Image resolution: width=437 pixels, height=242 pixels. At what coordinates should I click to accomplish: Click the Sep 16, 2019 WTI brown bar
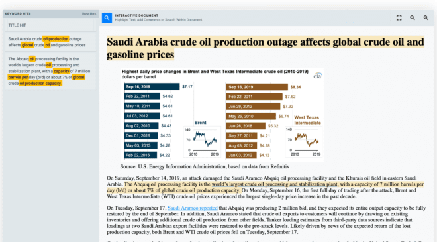coord(257,87)
